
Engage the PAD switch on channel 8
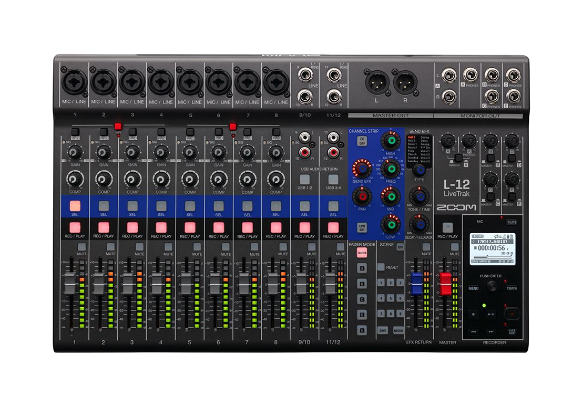tap(276, 132)
